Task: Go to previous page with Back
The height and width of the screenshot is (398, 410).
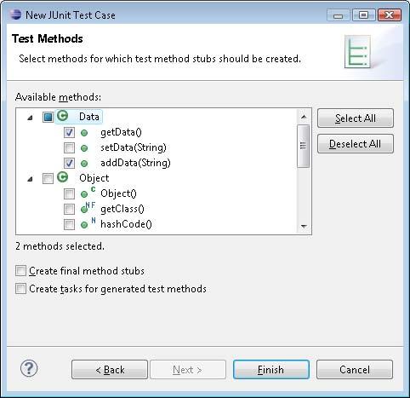Action: pyautogui.click(x=110, y=370)
